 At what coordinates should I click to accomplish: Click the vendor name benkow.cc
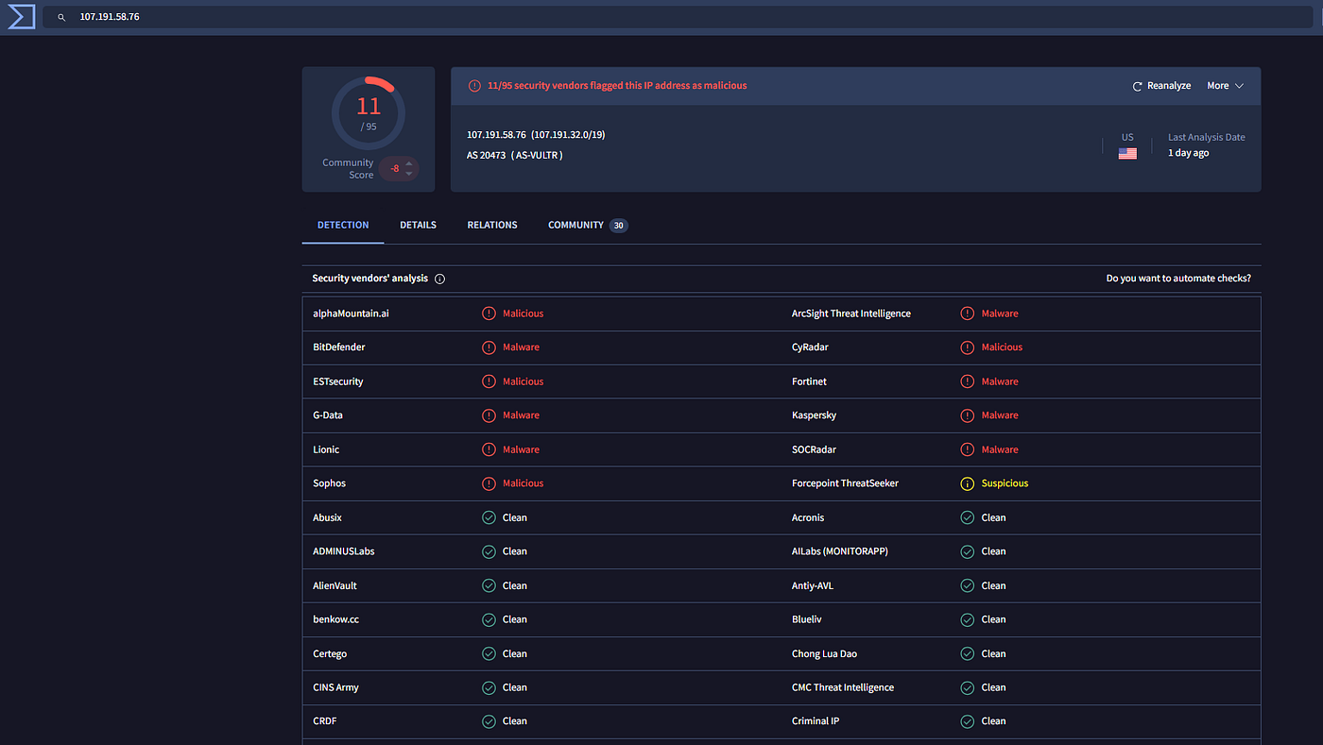[x=336, y=619]
